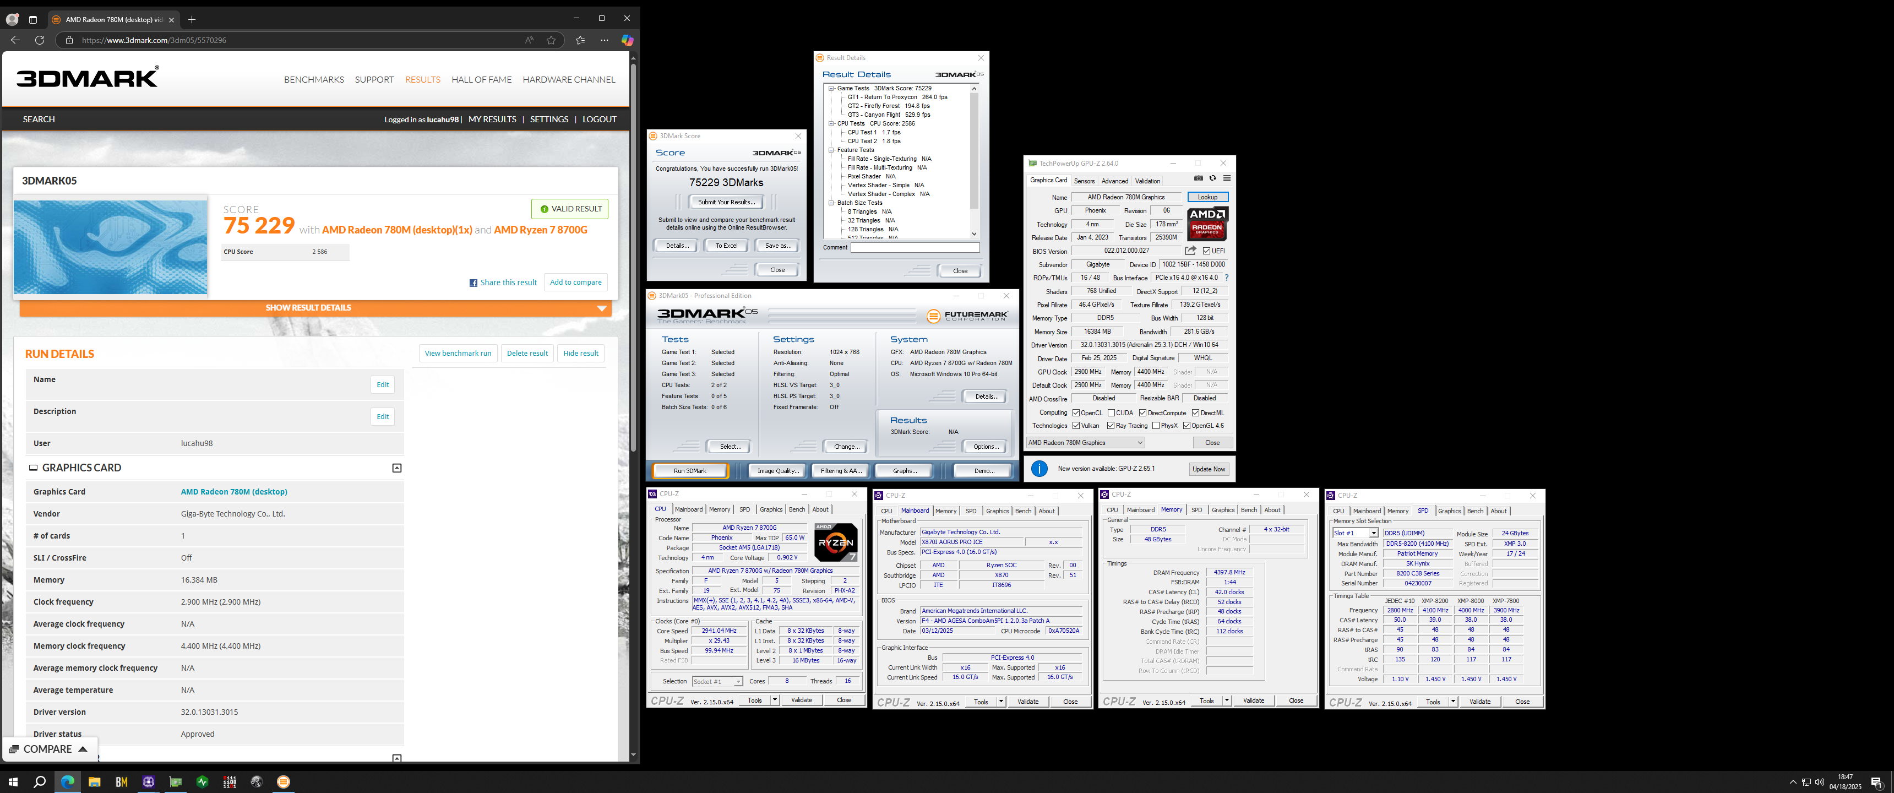This screenshot has width=1894, height=793.
Task: Open taskbar search magnifier
Action: click(x=40, y=782)
